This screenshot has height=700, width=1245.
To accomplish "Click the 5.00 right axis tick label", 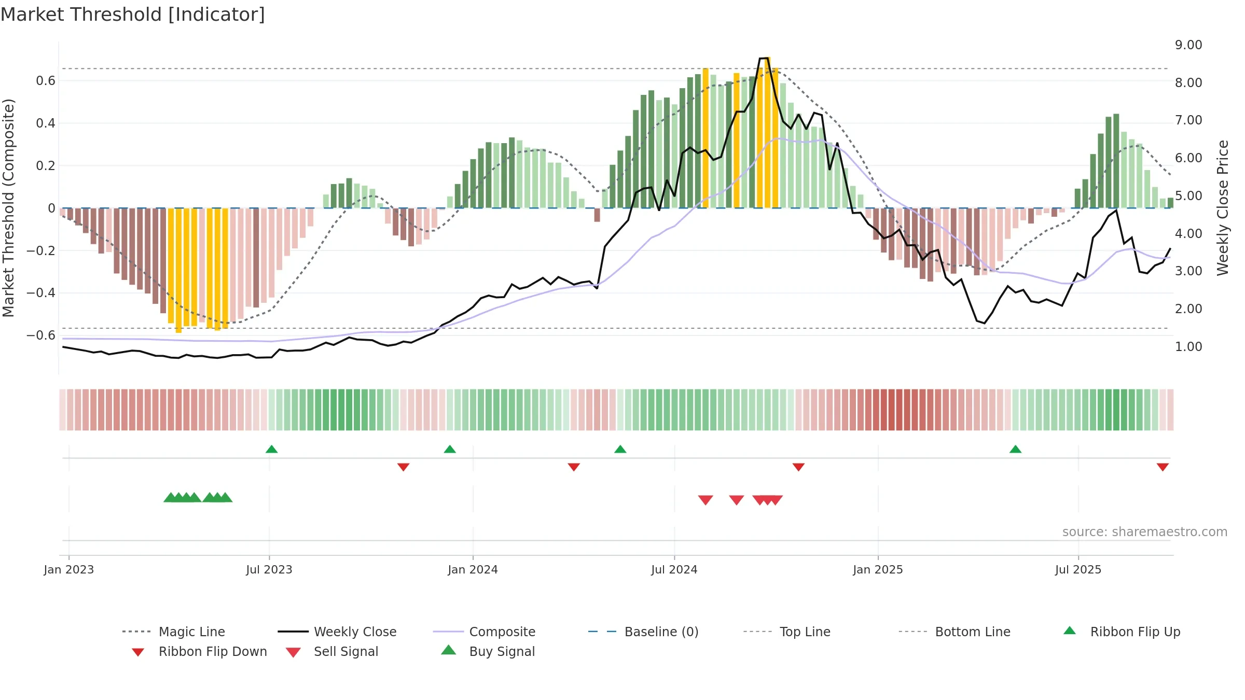I will tap(1188, 196).
